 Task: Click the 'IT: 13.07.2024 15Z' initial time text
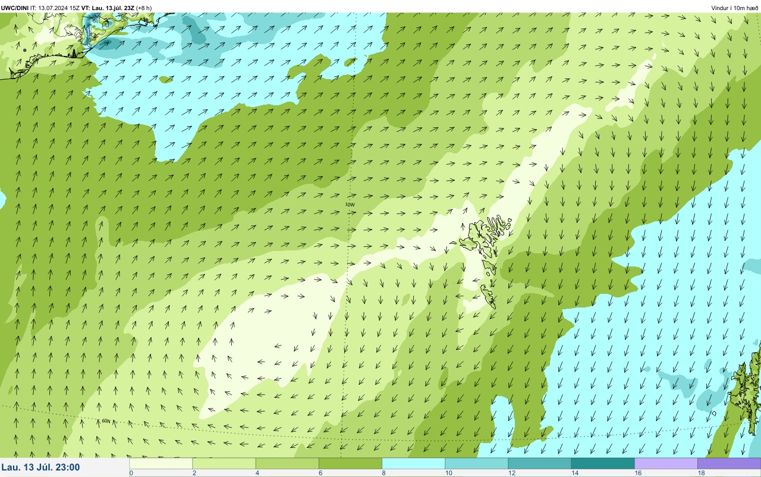click(x=55, y=8)
